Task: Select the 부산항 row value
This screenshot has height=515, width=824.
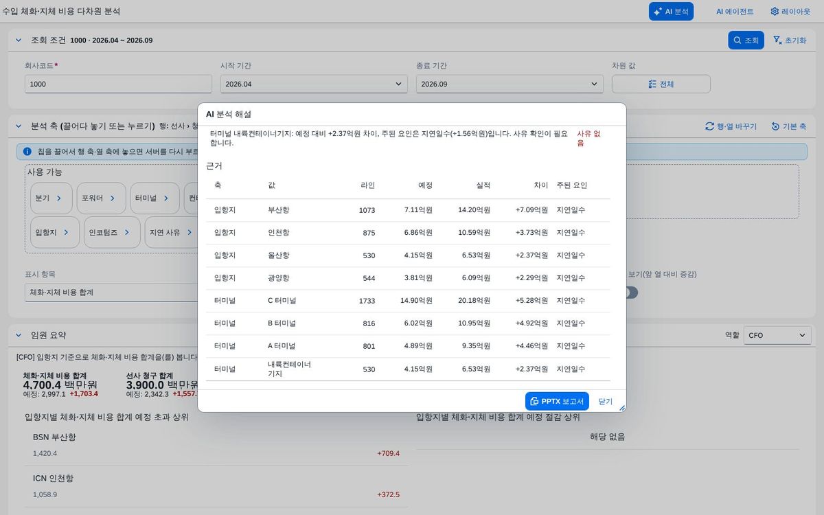Action: point(279,210)
